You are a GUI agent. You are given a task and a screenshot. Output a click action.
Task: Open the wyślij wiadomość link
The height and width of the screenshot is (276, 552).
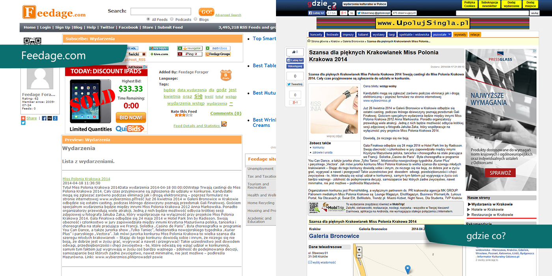pos(324,262)
